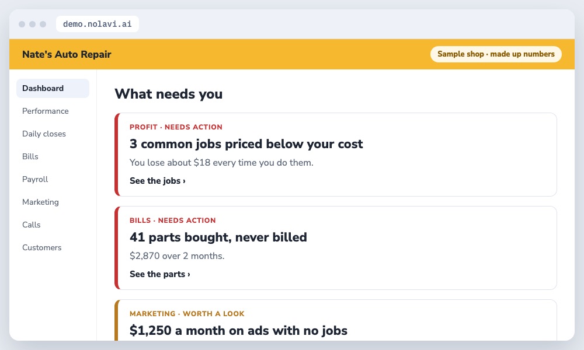Click the first window control dot
584x350 pixels.
22,24
